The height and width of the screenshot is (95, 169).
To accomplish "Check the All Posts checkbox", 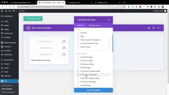I will [78, 33].
